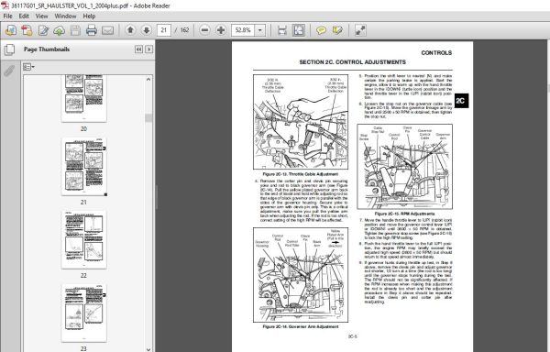This screenshot has width=550, height=352.
Task: Click the throttle cable adjustment figure
Action: pyautogui.click(x=301, y=122)
